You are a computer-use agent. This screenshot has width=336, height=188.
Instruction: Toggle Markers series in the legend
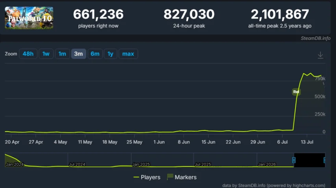tap(182, 177)
